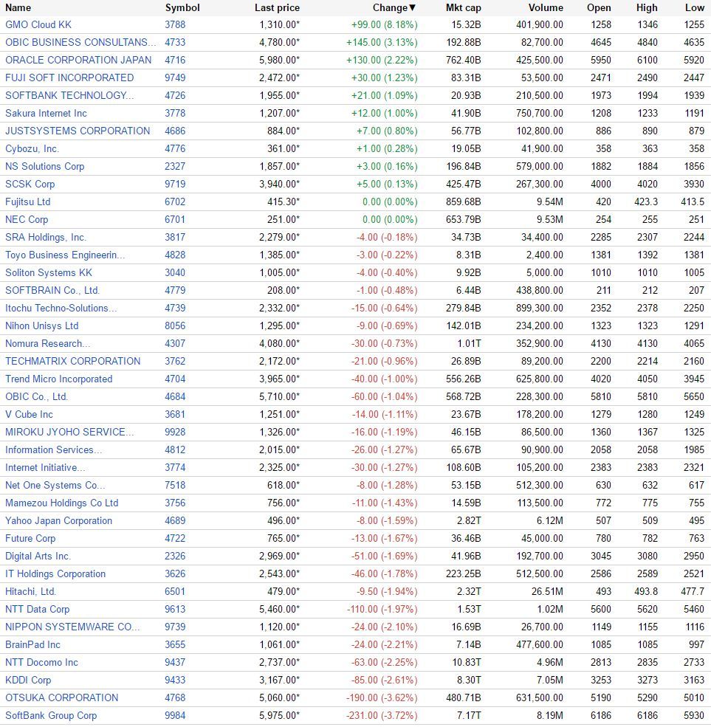Screen dimensions: 711x727
Task: Click ticker symbol 6501
Action: tap(175, 592)
